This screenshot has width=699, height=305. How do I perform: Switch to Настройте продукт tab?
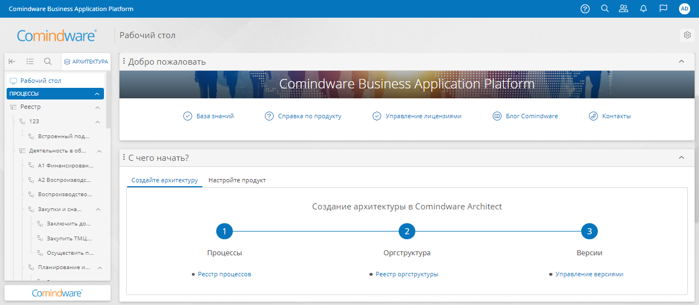click(x=237, y=180)
